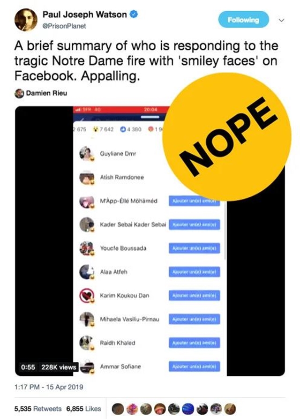Screen dimensions: 300x419
Task: Click Karim Koukou Dan's heart avatar
Action: coord(87,296)
